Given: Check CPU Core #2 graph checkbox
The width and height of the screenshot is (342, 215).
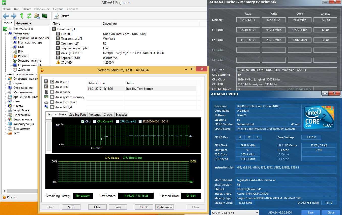Looking at the screenshot, I should click(x=117, y=121).
